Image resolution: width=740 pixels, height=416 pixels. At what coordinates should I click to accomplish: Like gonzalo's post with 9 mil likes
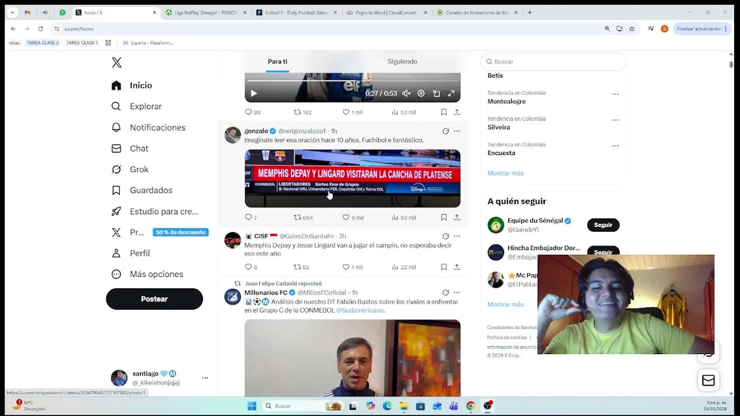click(353, 217)
